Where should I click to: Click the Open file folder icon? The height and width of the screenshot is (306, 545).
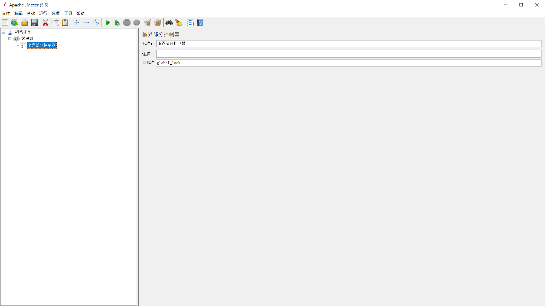coord(24,23)
